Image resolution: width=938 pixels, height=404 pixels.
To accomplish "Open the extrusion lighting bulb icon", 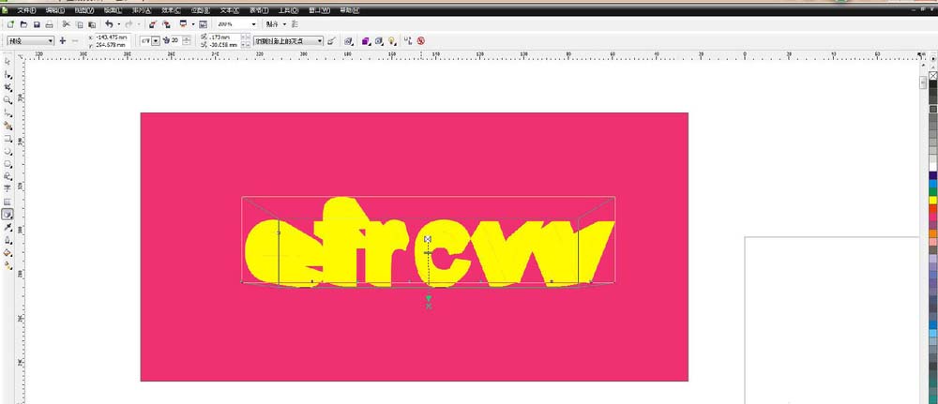I will (x=392, y=41).
